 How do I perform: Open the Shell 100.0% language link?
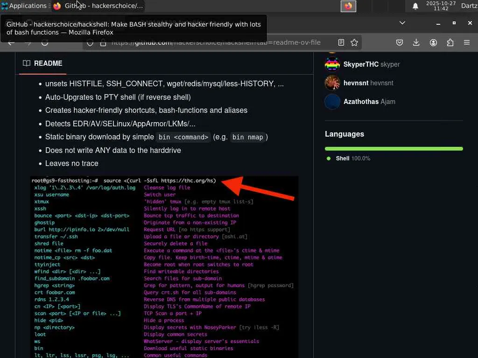point(353,158)
